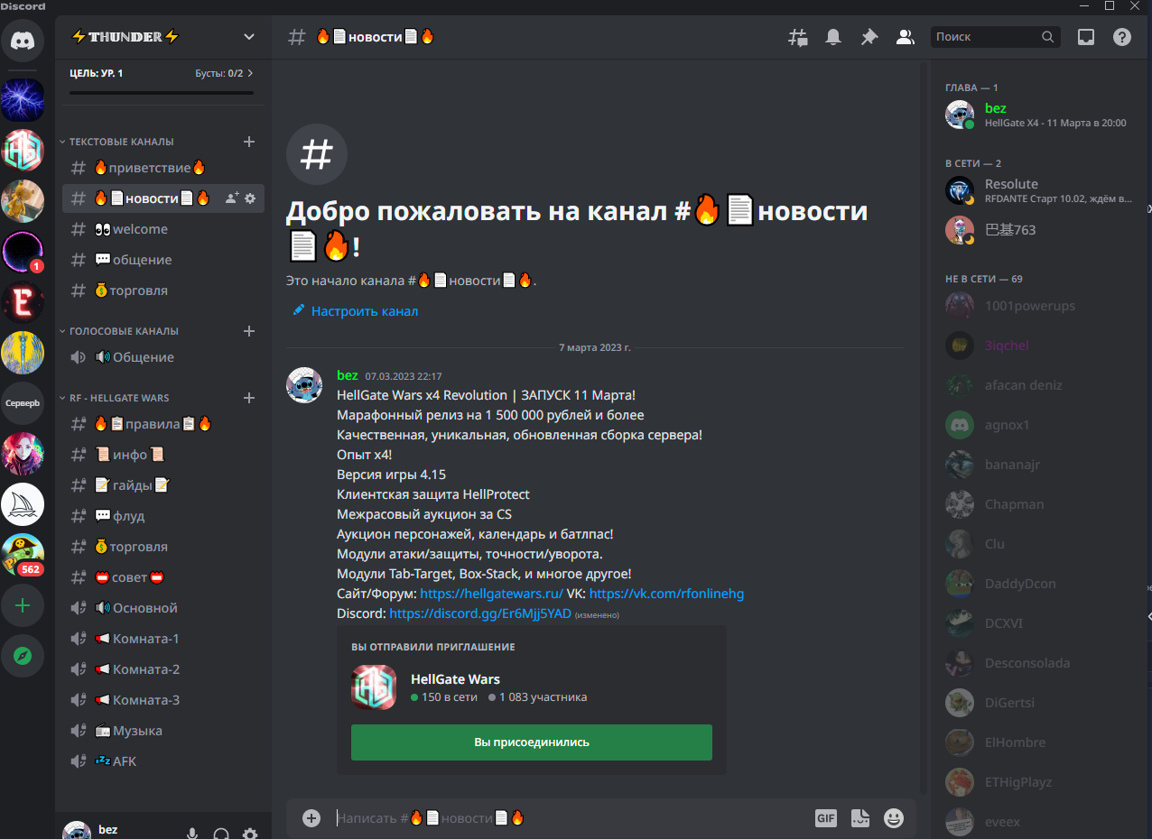Open the совет channel
The image size is (1152, 839).
163,577
